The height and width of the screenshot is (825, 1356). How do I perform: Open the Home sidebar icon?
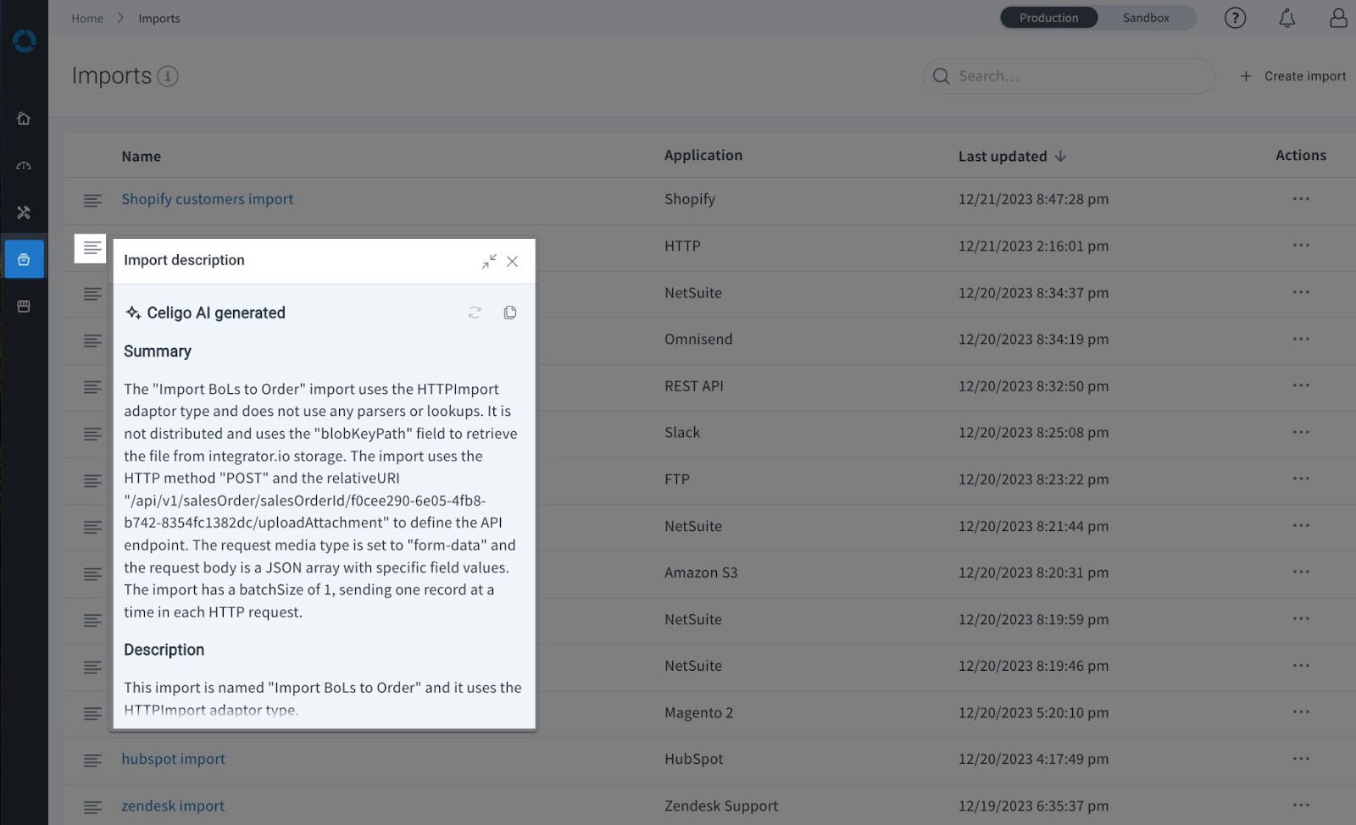pyautogui.click(x=23, y=119)
